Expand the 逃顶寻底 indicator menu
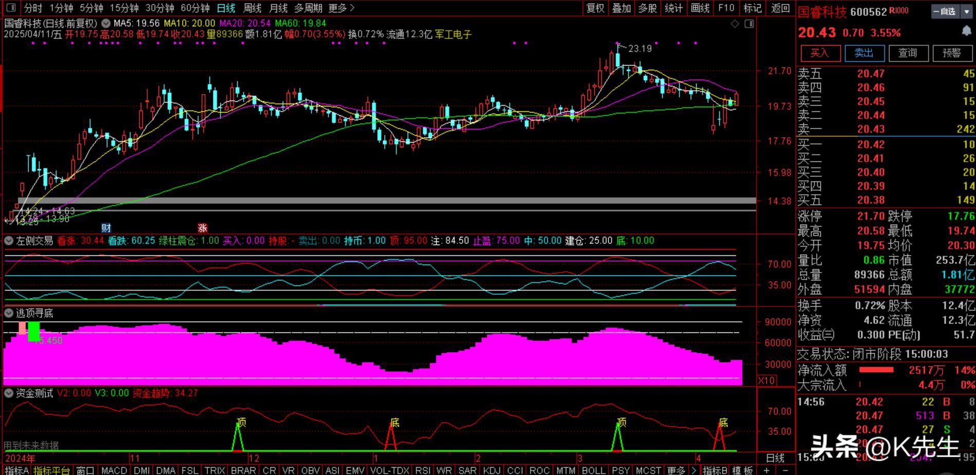The height and width of the screenshot is (475, 976). (9, 313)
